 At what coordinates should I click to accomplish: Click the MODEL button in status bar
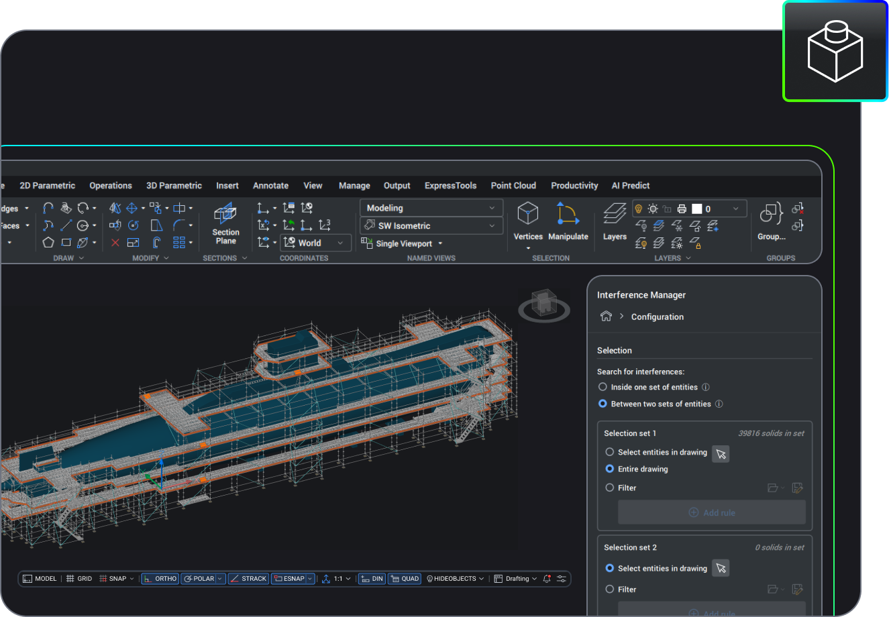click(x=40, y=579)
